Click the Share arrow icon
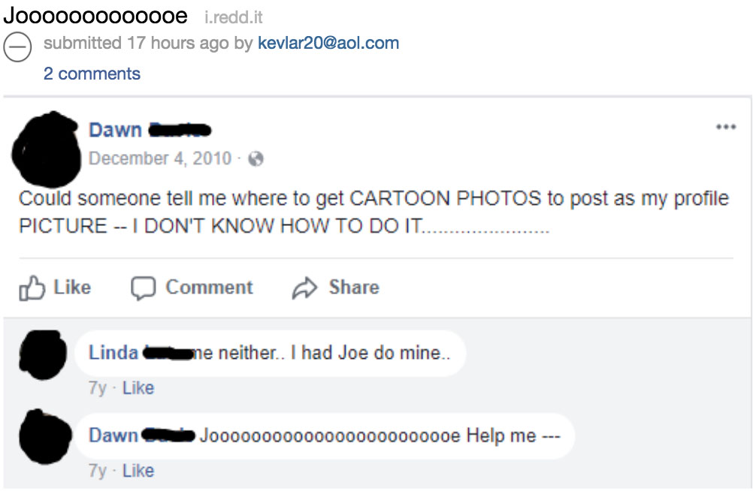 pos(304,288)
